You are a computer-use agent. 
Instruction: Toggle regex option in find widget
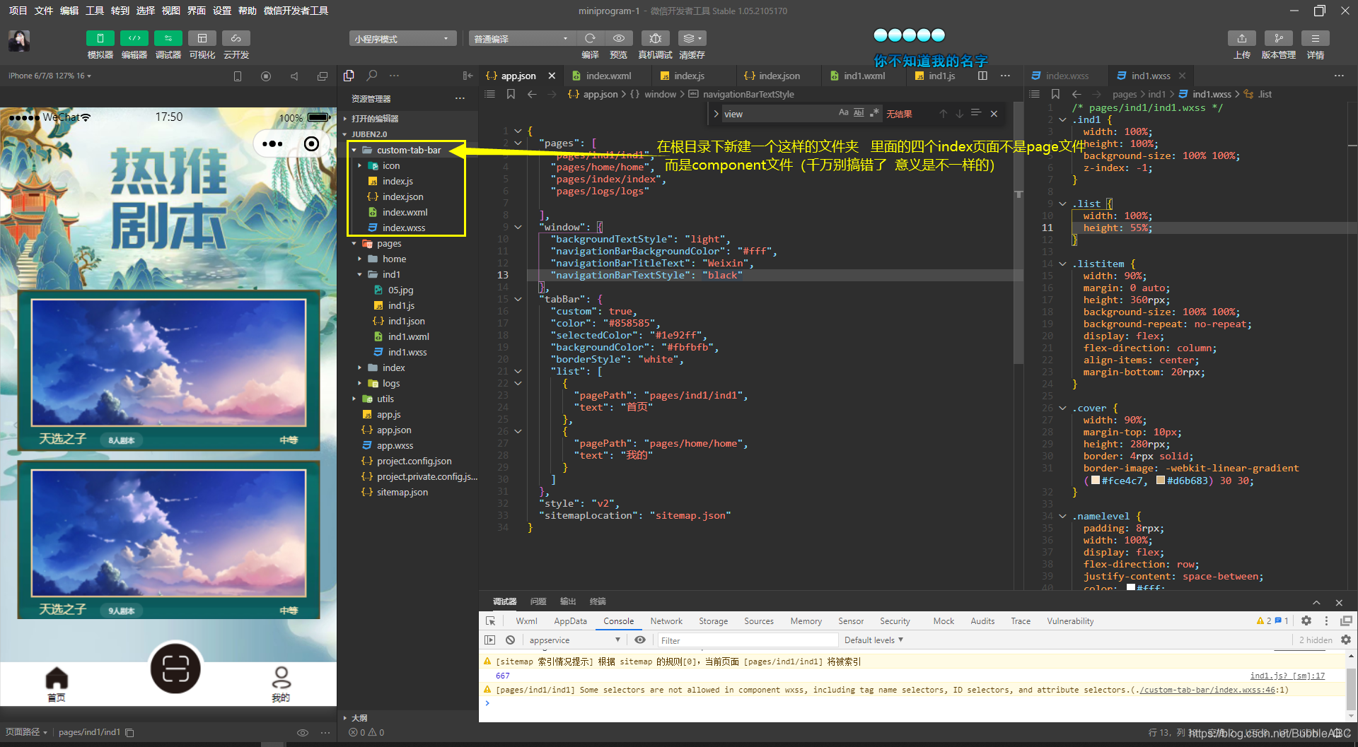[x=874, y=113]
